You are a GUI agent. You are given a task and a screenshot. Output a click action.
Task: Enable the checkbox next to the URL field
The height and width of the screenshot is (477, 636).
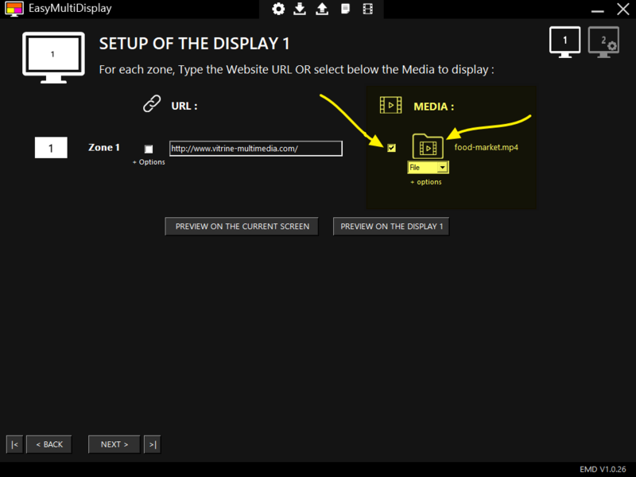coord(149,148)
